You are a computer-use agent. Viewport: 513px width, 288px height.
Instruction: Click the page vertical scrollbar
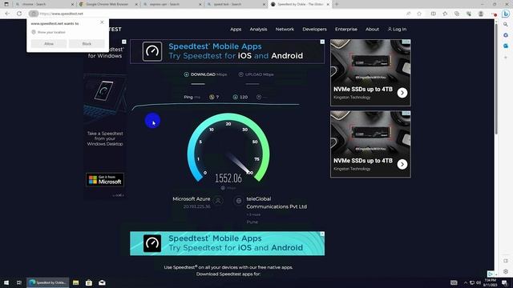point(496,78)
